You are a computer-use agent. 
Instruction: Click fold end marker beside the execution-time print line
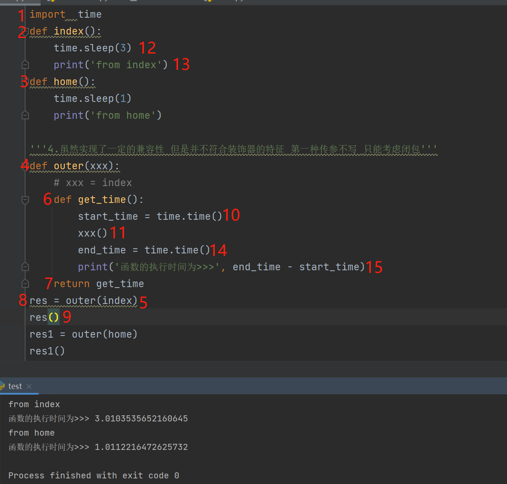point(25,267)
